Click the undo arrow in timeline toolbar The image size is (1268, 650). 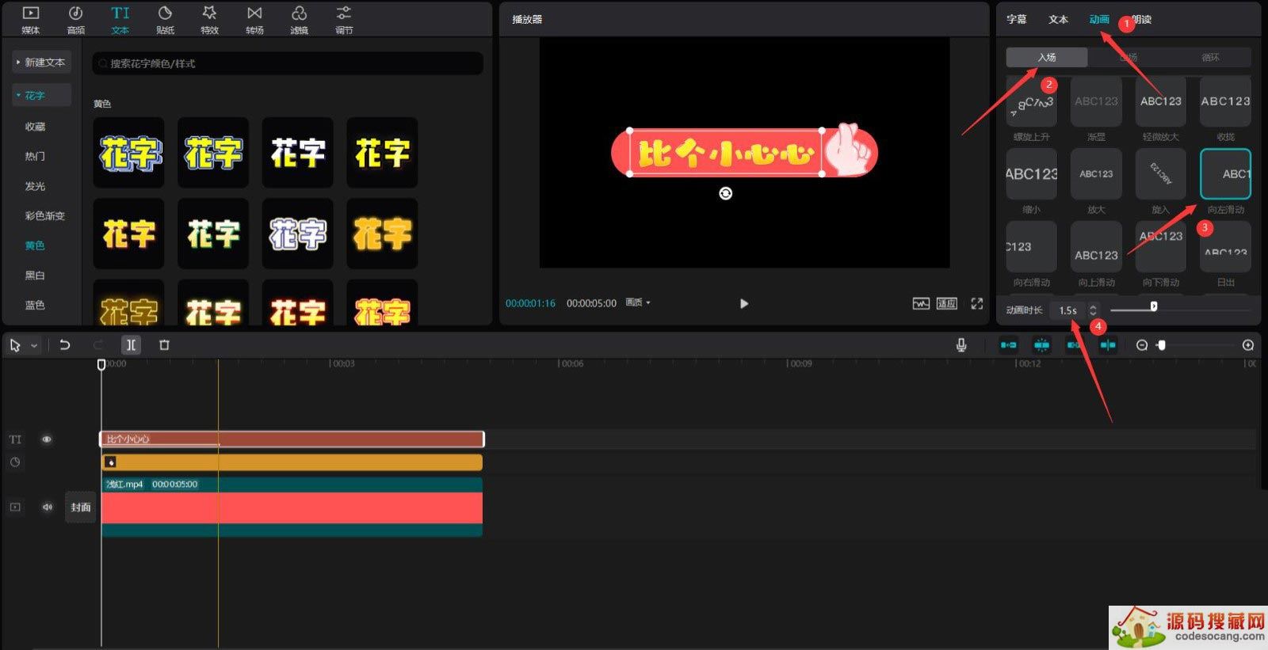pyautogui.click(x=65, y=345)
